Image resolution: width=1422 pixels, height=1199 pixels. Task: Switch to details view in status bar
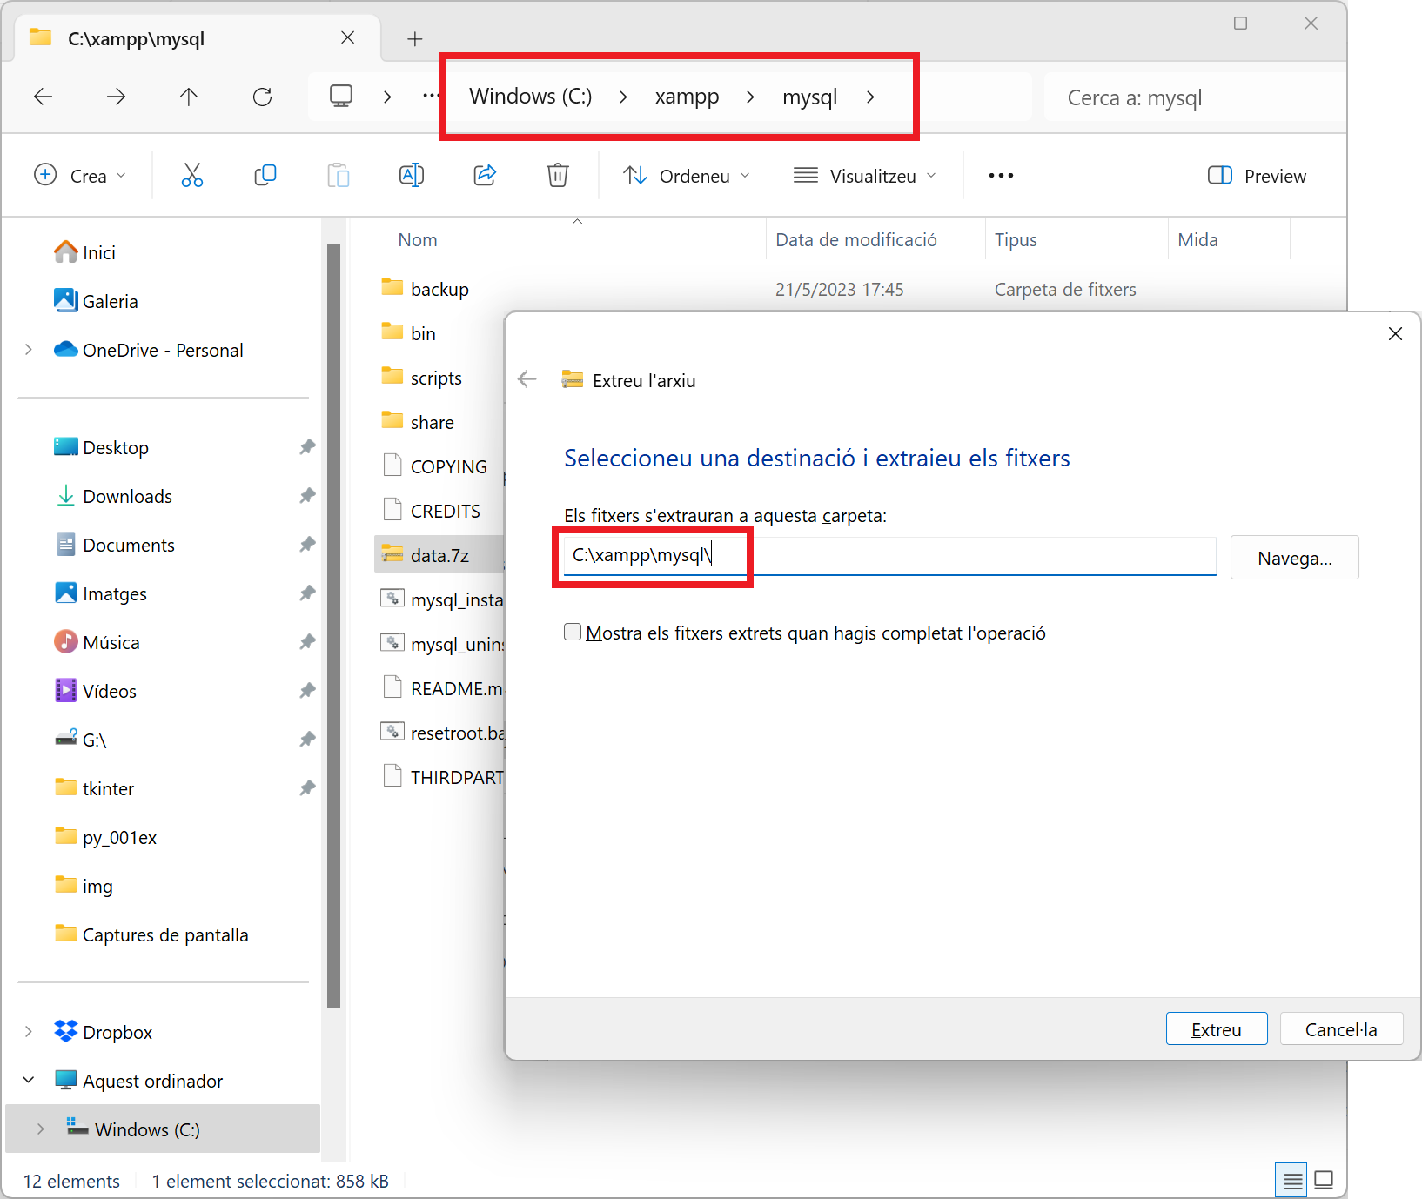(1292, 1181)
